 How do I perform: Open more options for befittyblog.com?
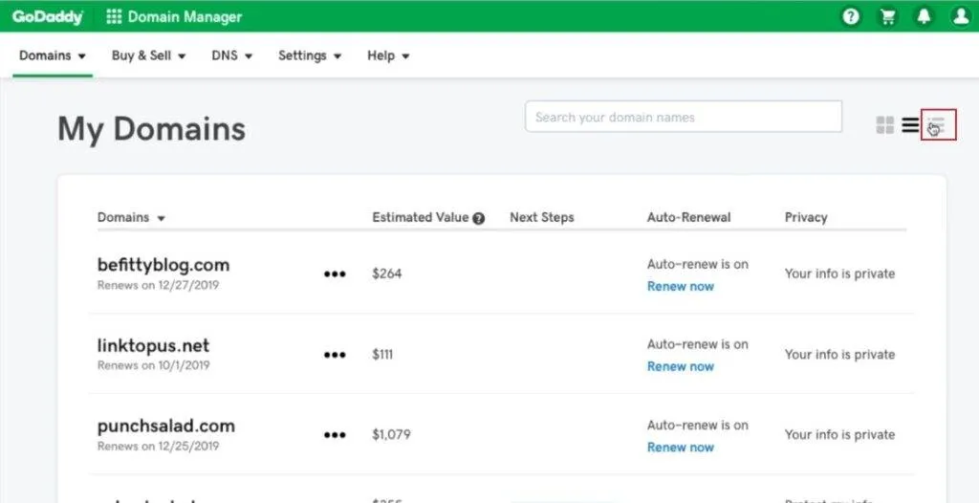click(x=335, y=273)
